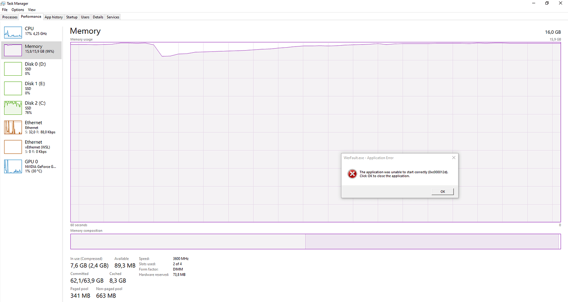Go to the Startup tab
The width and height of the screenshot is (568, 302).
tap(72, 17)
